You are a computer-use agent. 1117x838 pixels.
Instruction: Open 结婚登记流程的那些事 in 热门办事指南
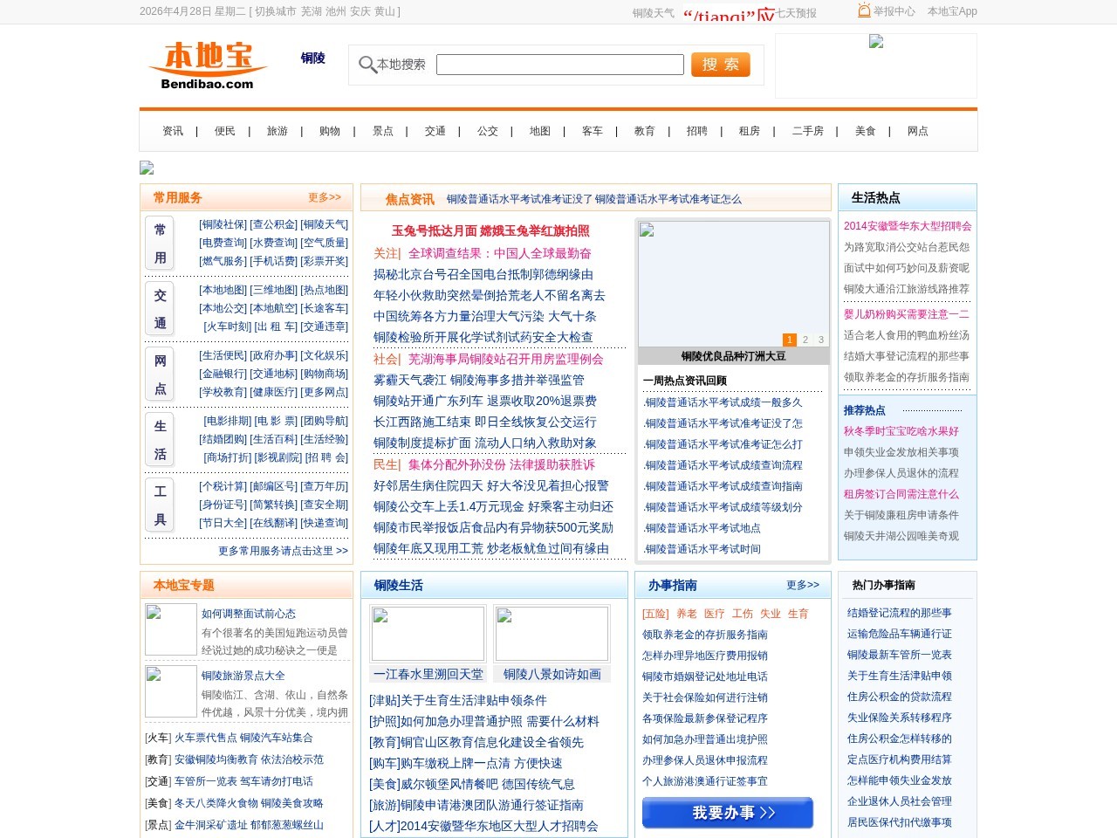pos(900,613)
